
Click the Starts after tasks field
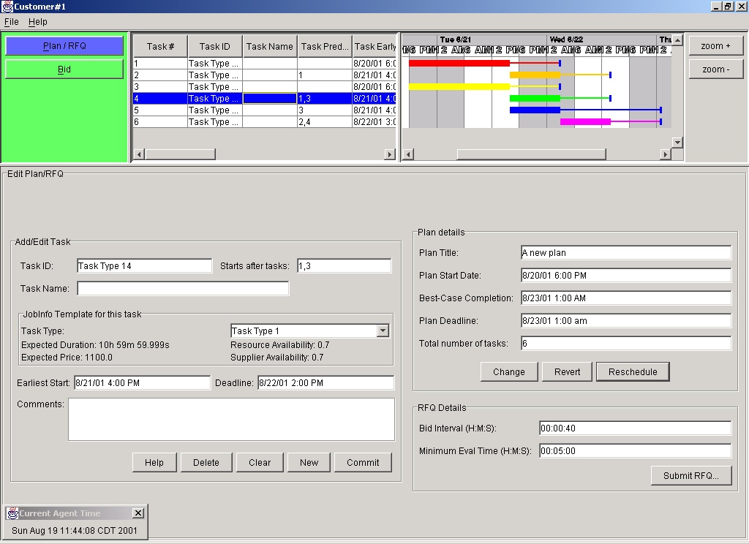click(x=344, y=266)
